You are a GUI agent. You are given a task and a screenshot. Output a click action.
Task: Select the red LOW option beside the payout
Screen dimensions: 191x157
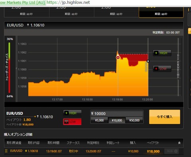pos(72,122)
